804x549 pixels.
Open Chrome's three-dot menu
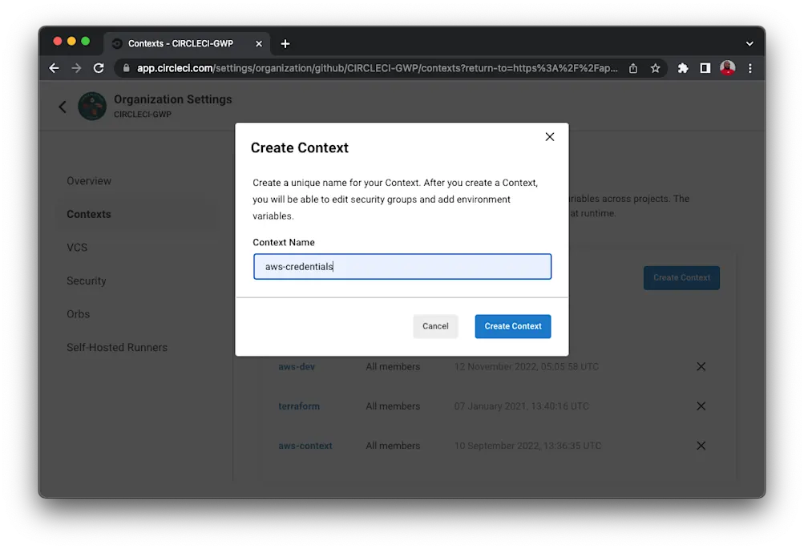tap(750, 68)
